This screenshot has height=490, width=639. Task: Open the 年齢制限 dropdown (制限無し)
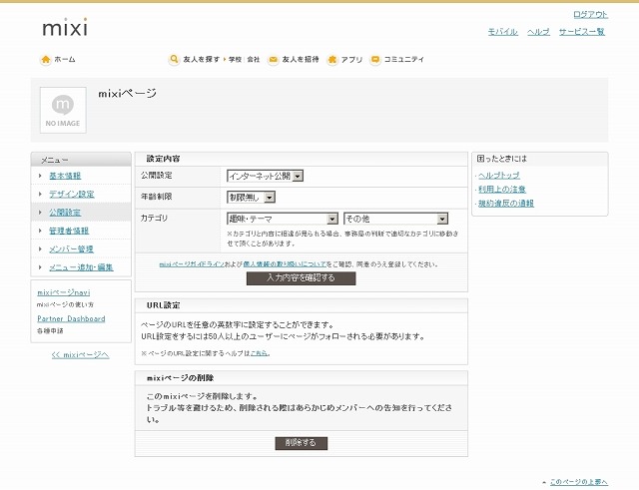click(251, 198)
